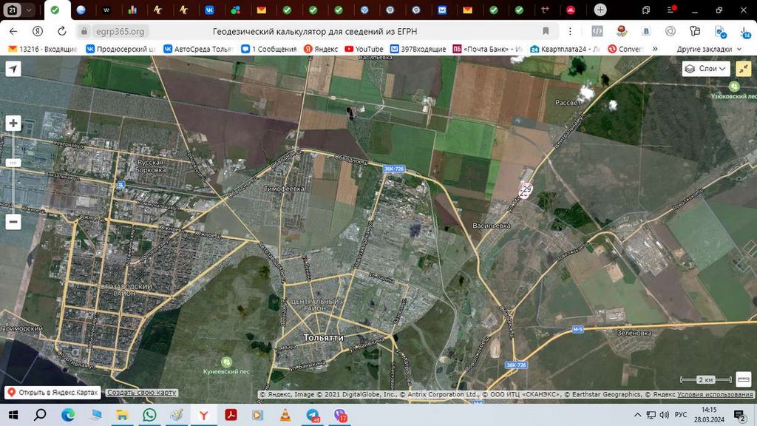Viewport: 757px width, 426px height.
Task: Click the map zoom slider handle
Action: click(x=13, y=163)
